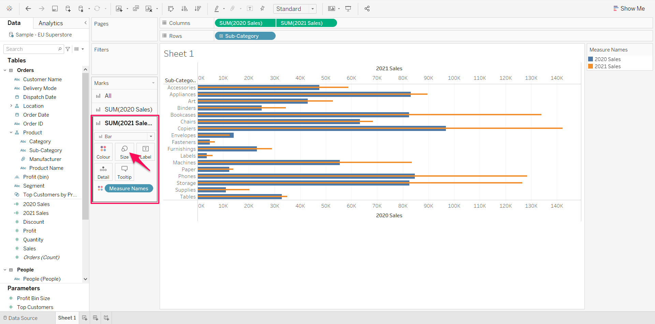This screenshot has width=655, height=324.
Task: Enter Presentation Mode from the toolbar
Action: tap(348, 9)
